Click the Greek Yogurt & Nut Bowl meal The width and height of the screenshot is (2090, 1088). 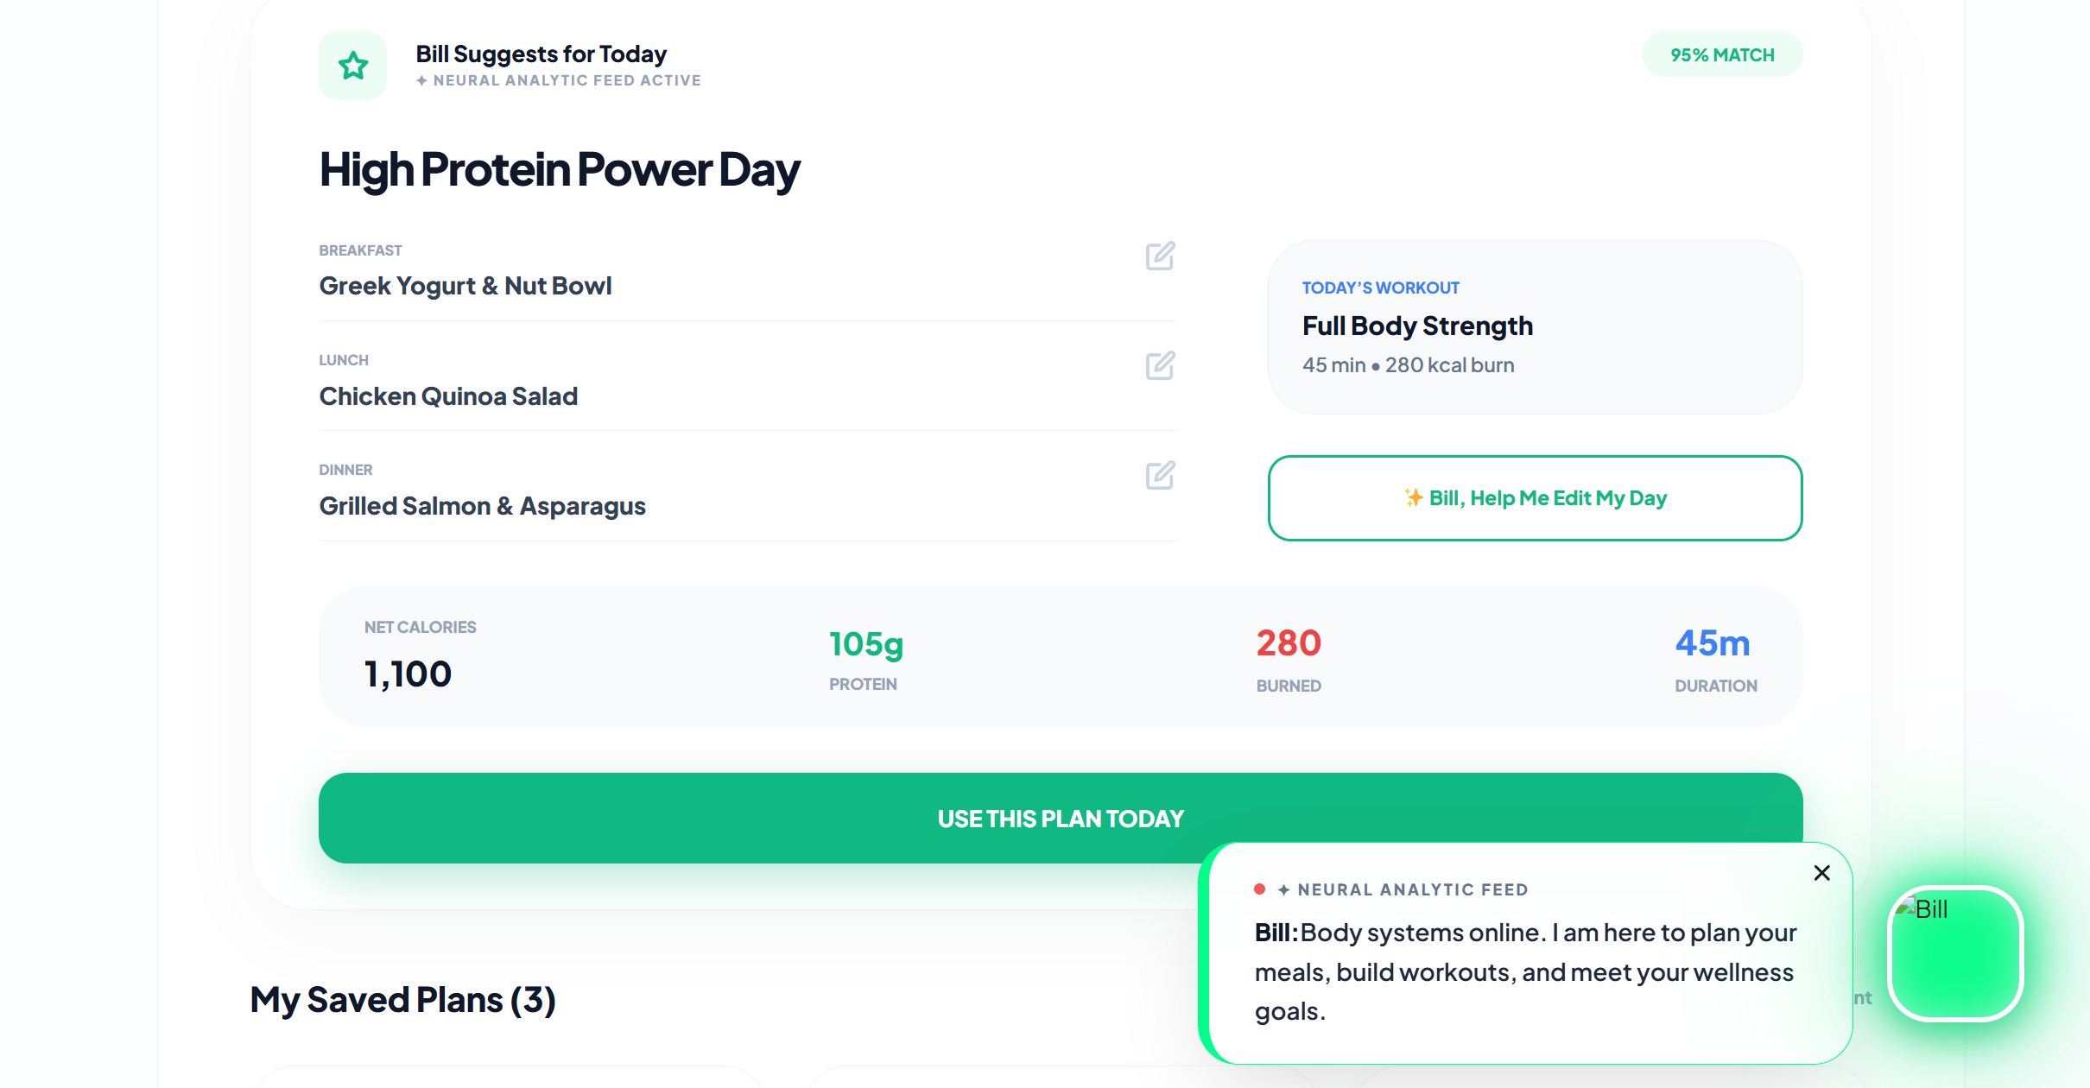point(465,286)
